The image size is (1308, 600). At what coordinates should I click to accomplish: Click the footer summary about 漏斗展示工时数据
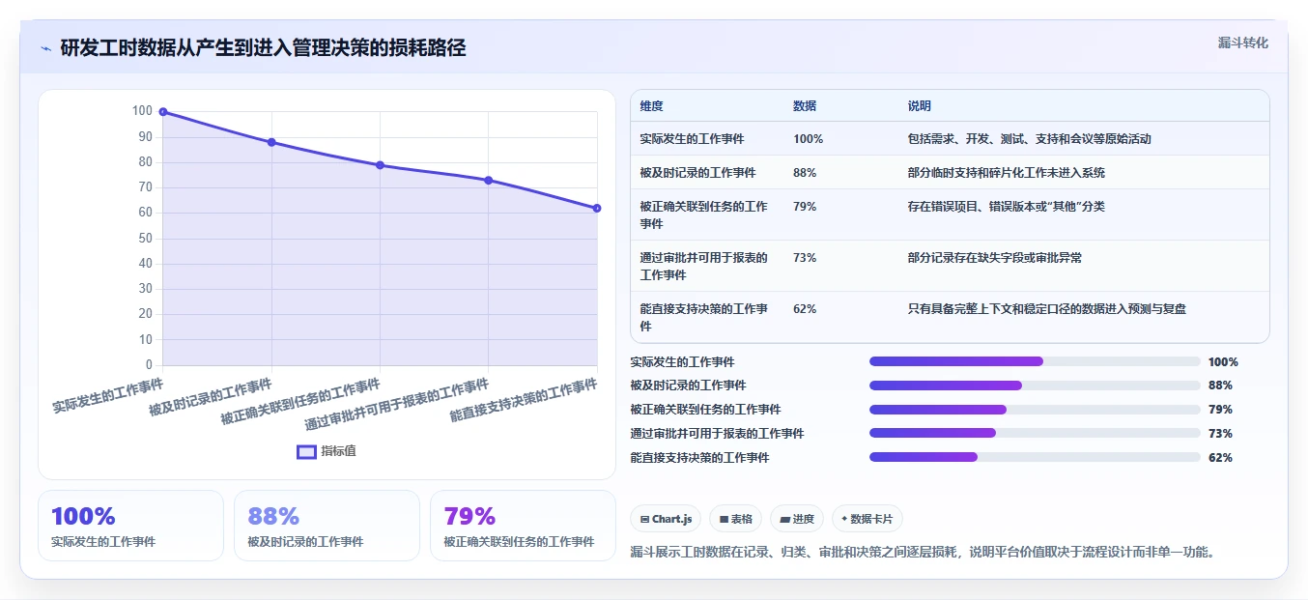tap(922, 553)
